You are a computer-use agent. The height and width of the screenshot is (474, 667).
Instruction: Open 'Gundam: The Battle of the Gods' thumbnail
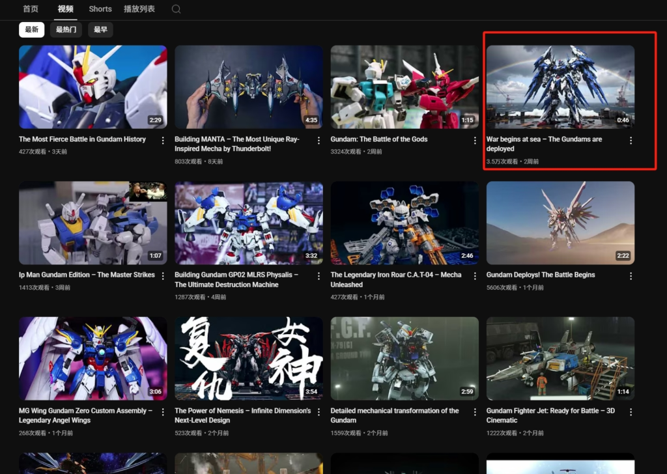pyautogui.click(x=404, y=87)
